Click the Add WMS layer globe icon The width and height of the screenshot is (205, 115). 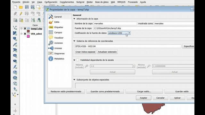[x=15, y=73]
